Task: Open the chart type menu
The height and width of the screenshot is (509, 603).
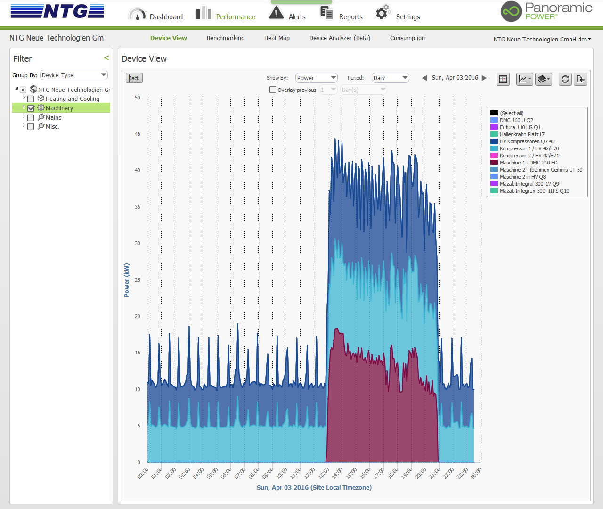Action: point(524,79)
